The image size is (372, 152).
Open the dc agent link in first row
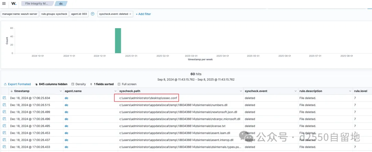[x=66, y=98]
